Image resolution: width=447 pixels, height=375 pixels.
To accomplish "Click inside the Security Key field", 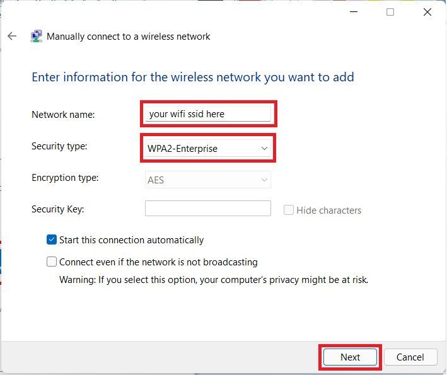I will click(x=208, y=209).
